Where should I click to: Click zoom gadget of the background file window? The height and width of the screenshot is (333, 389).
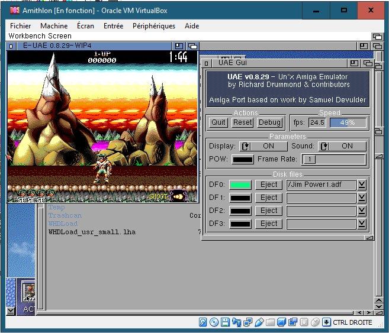click(364, 46)
